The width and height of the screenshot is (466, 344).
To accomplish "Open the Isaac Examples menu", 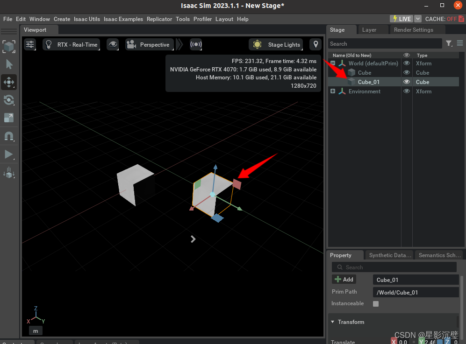I will [x=123, y=19].
